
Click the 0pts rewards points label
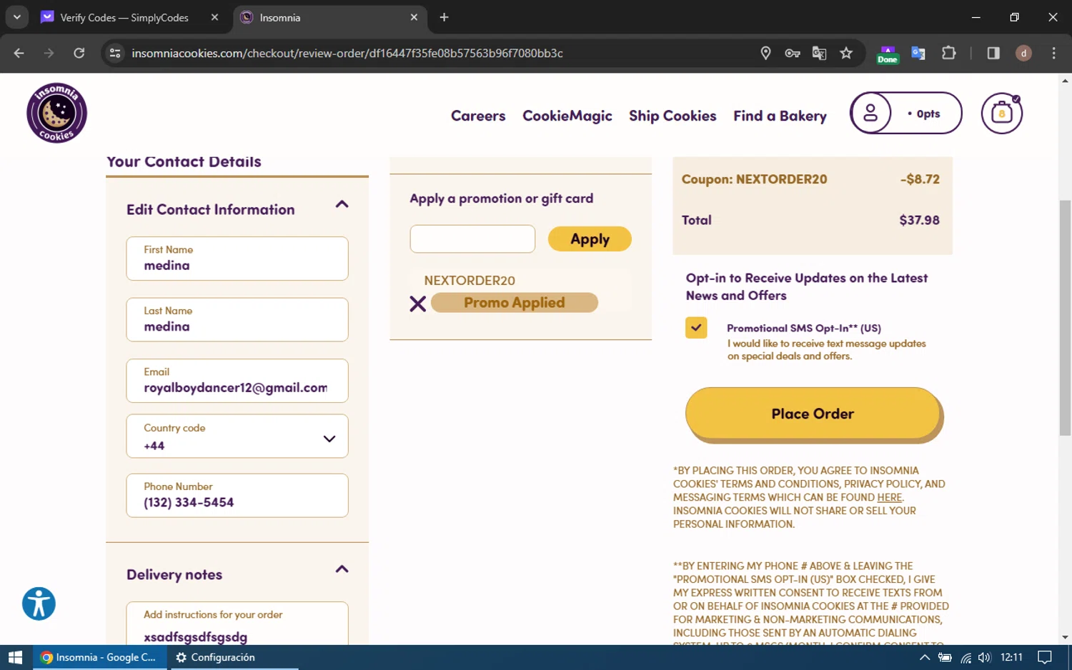pos(928,114)
